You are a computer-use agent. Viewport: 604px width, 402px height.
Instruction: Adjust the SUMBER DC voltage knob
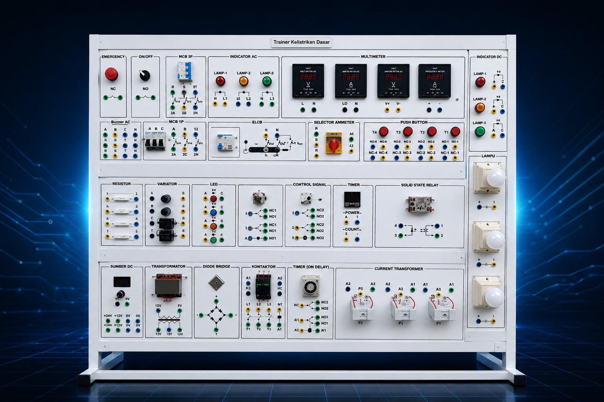120,294
